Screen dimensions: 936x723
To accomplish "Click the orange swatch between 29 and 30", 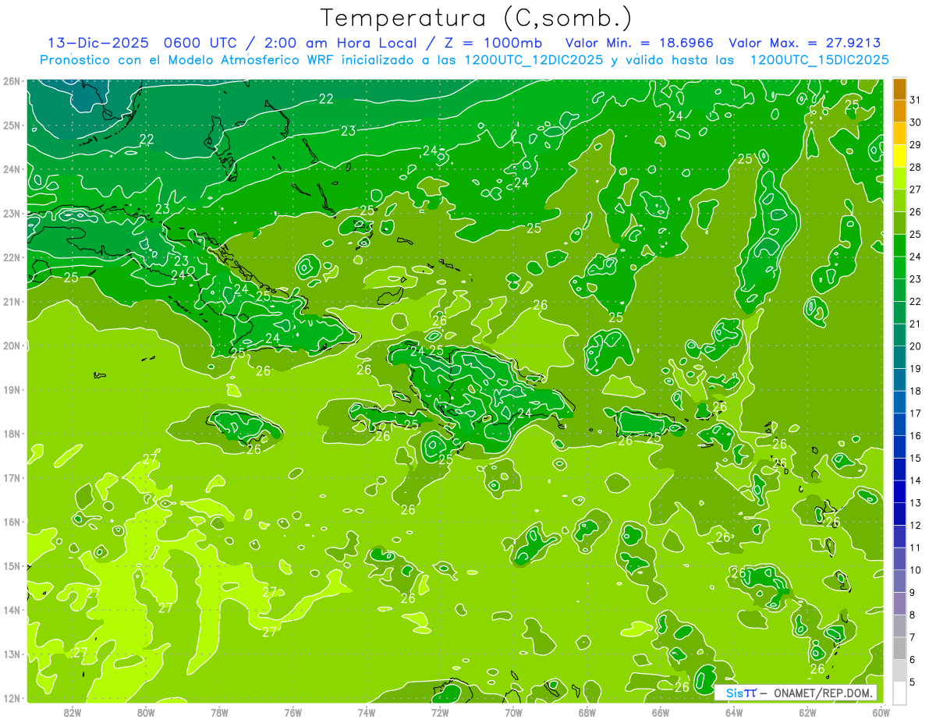I will click(899, 133).
